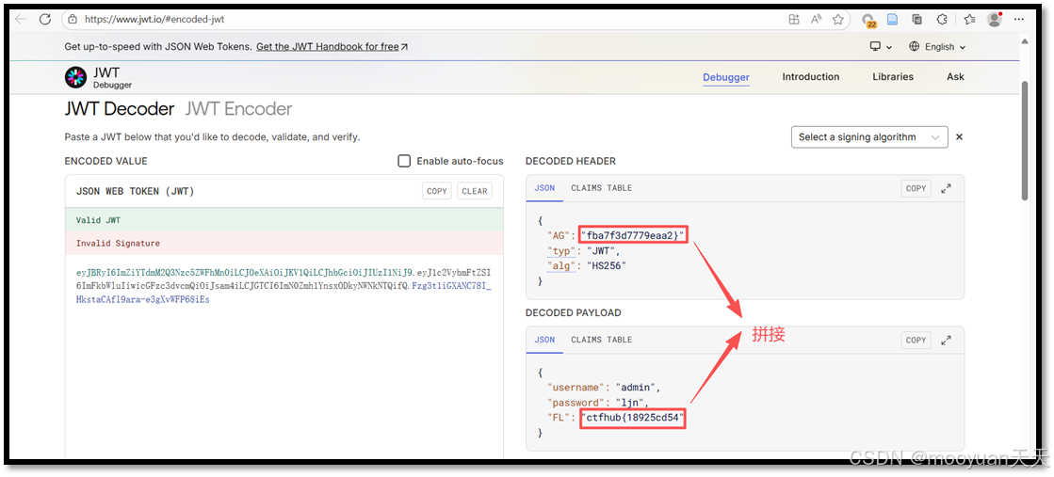Enable the auto-focus checkbox
Image resolution: width=1054 pixels, height=477 pixels.
404,161
